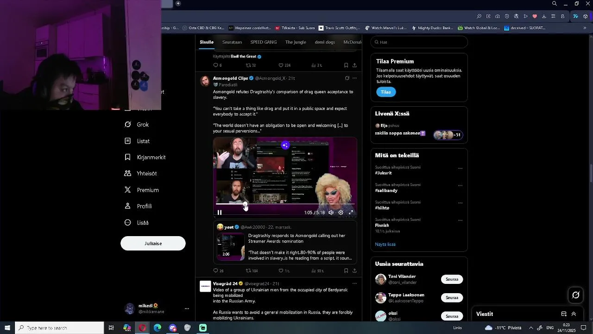
Task: Open the 'Travis Scott Outfits' bookmark
Action: 339,28
